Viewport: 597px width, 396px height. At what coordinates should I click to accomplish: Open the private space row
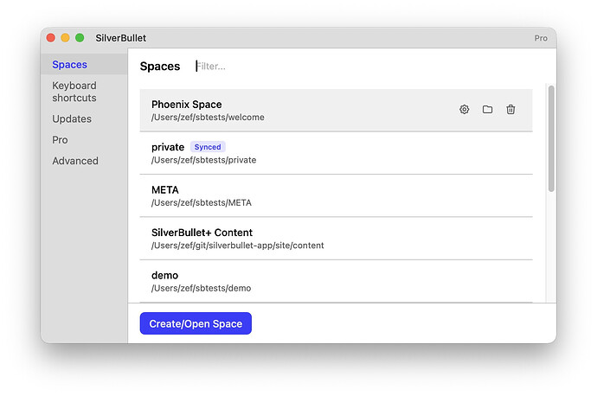(336, 153)
